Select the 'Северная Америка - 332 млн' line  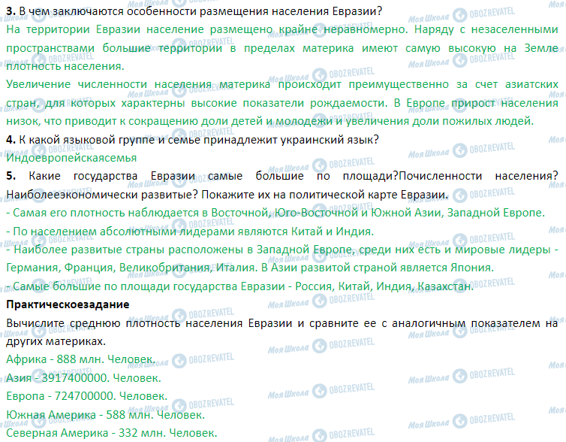tap(112, 432)
